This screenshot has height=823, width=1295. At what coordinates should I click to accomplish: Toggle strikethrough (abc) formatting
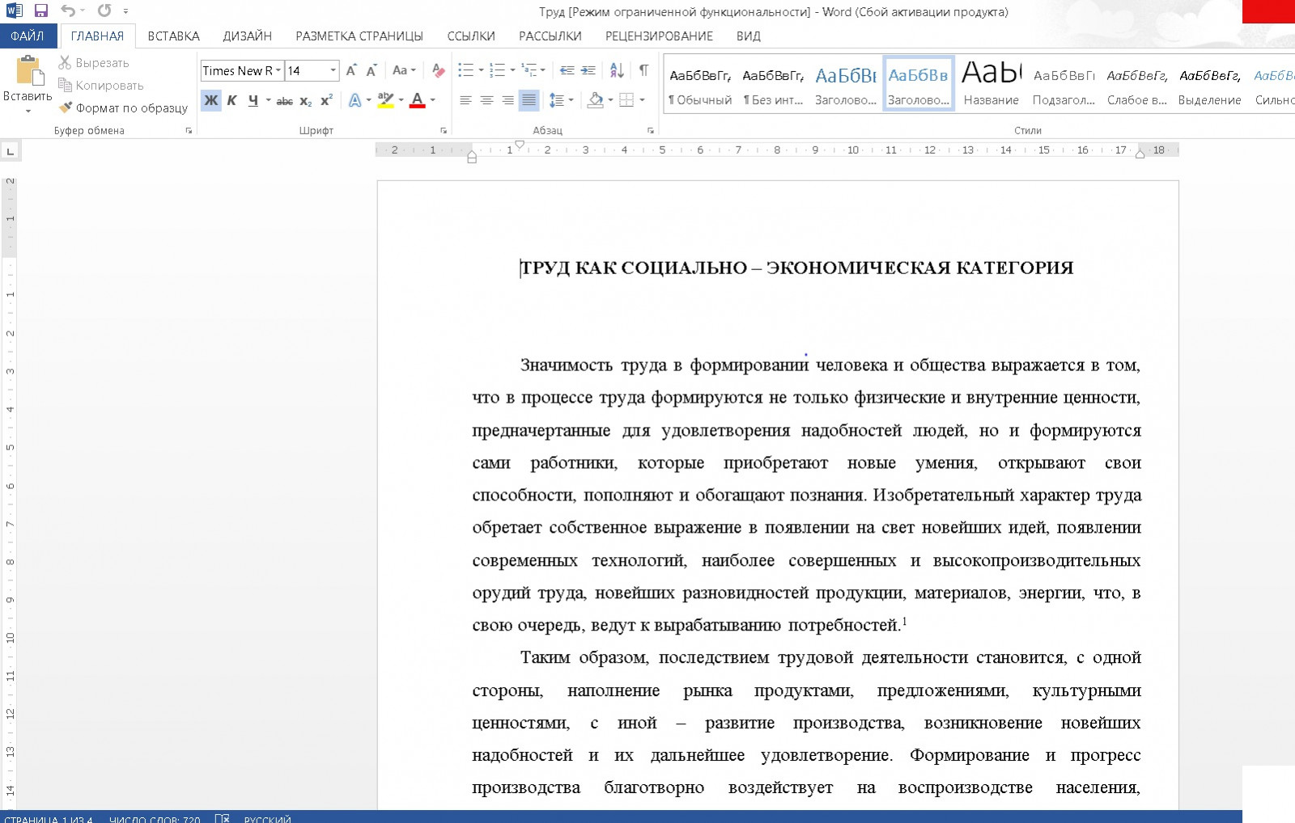[x=284, y=101]
